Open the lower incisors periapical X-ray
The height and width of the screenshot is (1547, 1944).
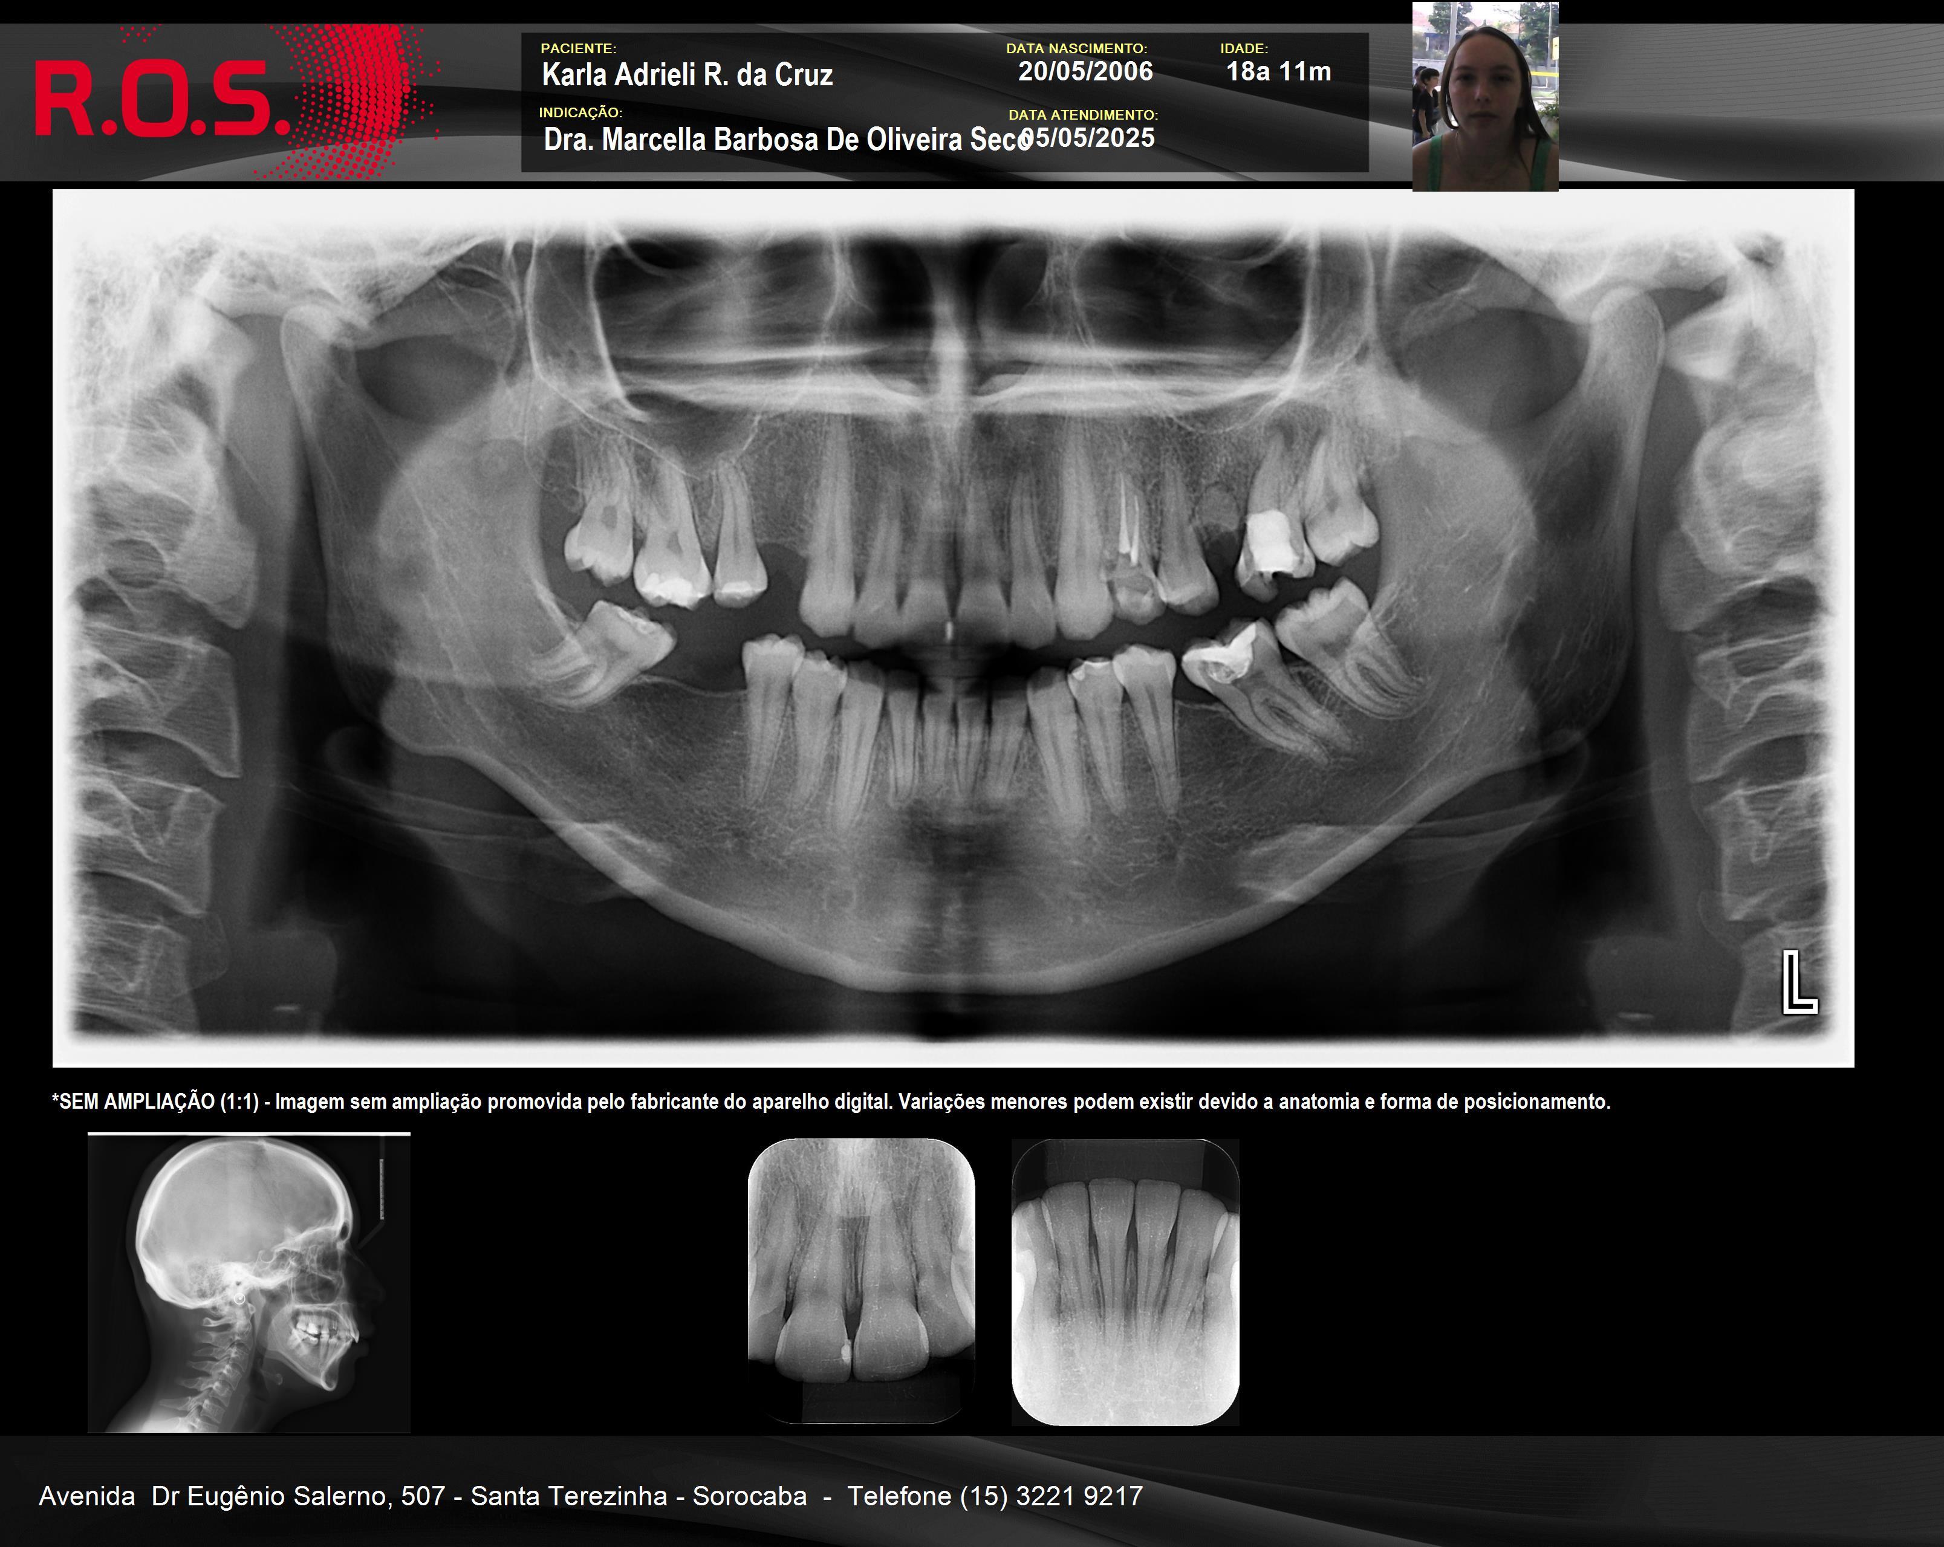[1125, 1282]
